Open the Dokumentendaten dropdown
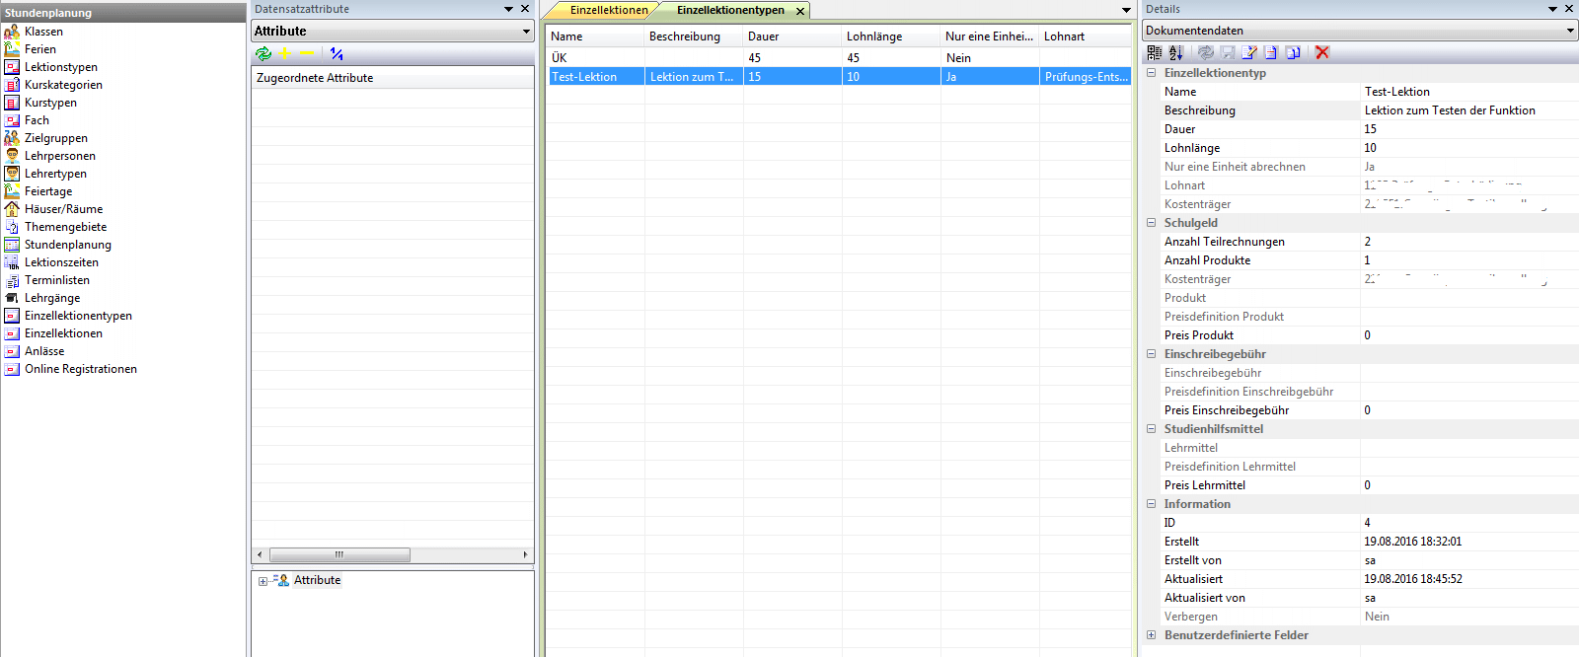Image resolution: width=1579 pixels, height=657 pixels. click(1570, 31)
